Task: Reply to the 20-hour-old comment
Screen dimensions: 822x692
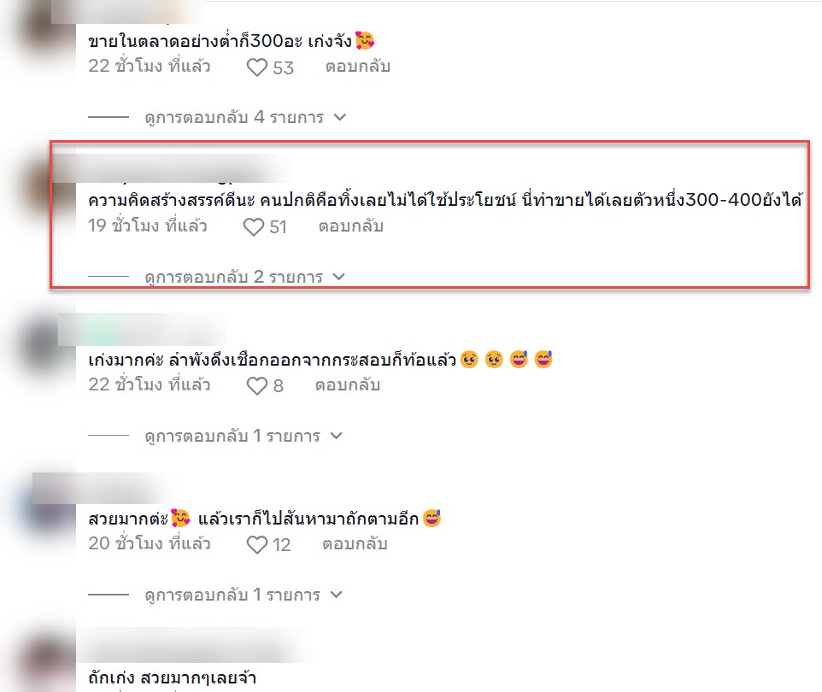Action: pos(355,544)
